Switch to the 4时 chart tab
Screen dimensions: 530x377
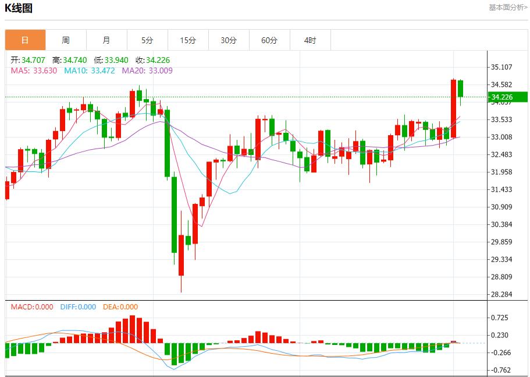[x=310, y=40]
